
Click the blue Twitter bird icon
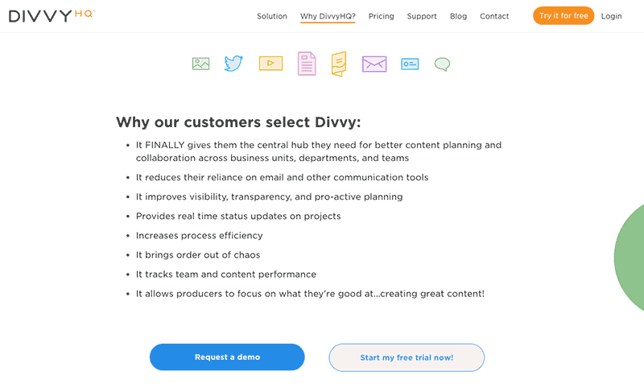tap(233, 64)
